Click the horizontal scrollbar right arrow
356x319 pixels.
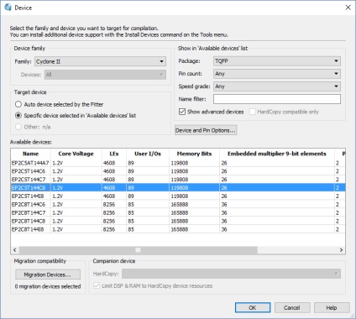[x=341, y=250]
